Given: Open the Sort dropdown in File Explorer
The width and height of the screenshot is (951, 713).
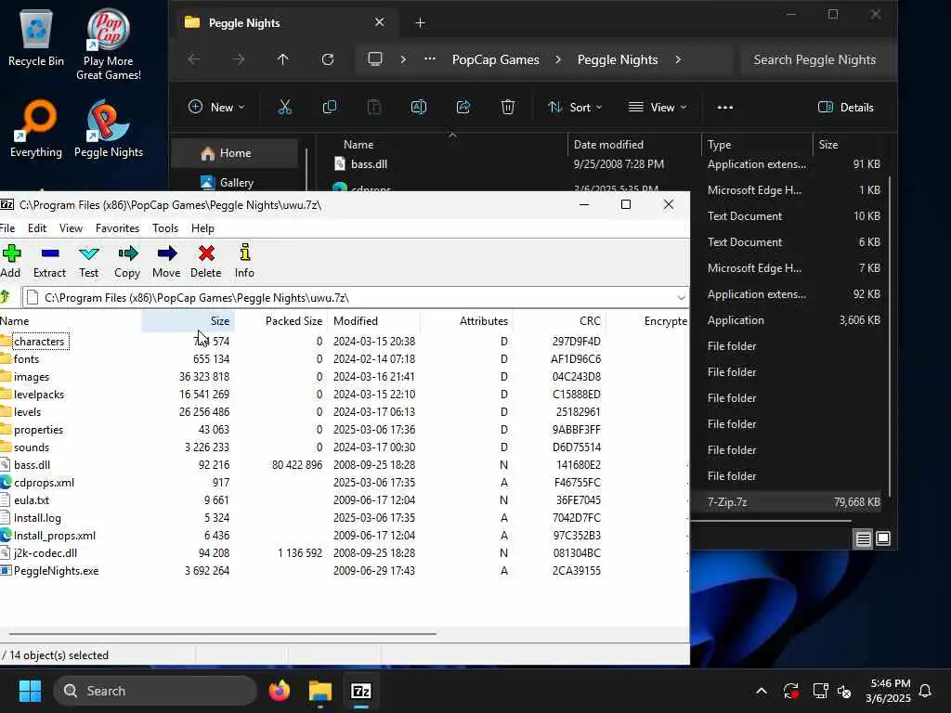Looking at the screenshot, I should point(575,108).
